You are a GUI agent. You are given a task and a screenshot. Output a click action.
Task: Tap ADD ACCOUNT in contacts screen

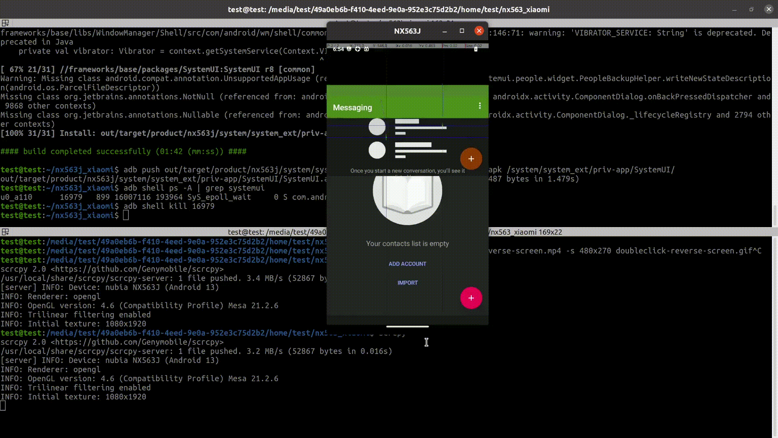click(x=407, y=264)
